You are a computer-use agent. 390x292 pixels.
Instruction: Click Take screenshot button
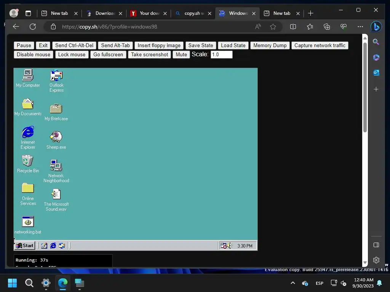click(x=149, y=55)
